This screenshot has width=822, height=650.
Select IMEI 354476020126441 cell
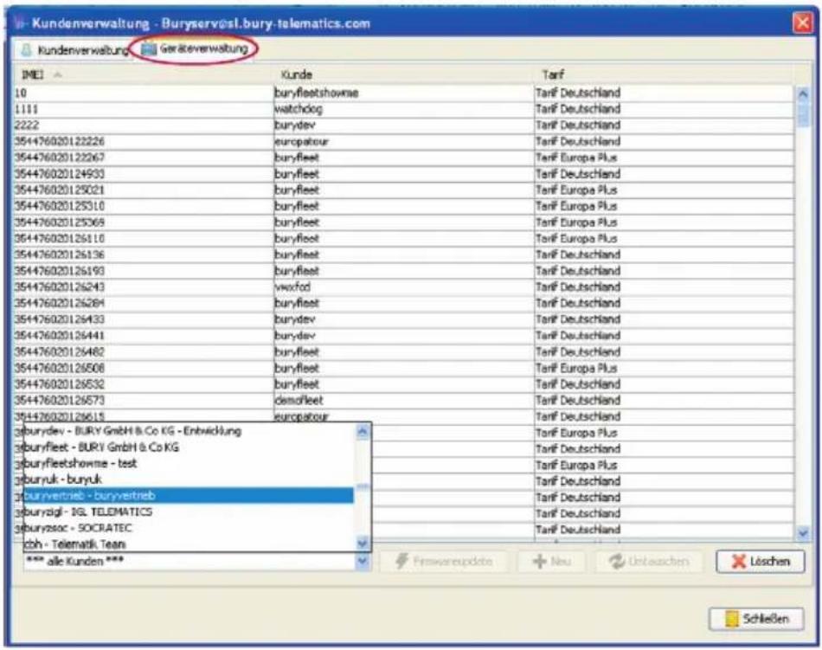click(x=144, y=336)
